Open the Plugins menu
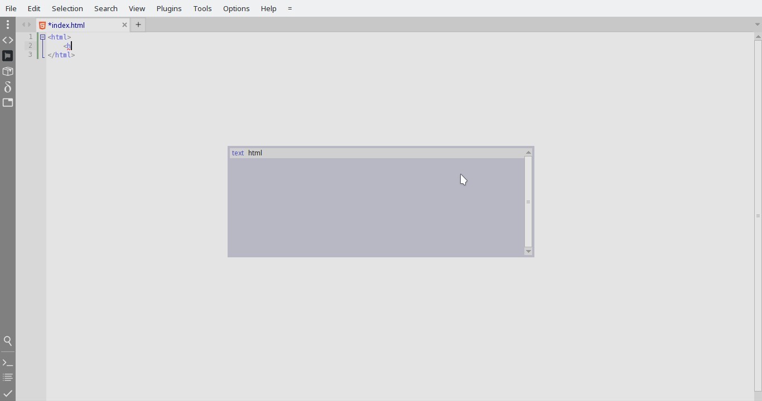Screen dimensions: 762x401 click(170, 8)
